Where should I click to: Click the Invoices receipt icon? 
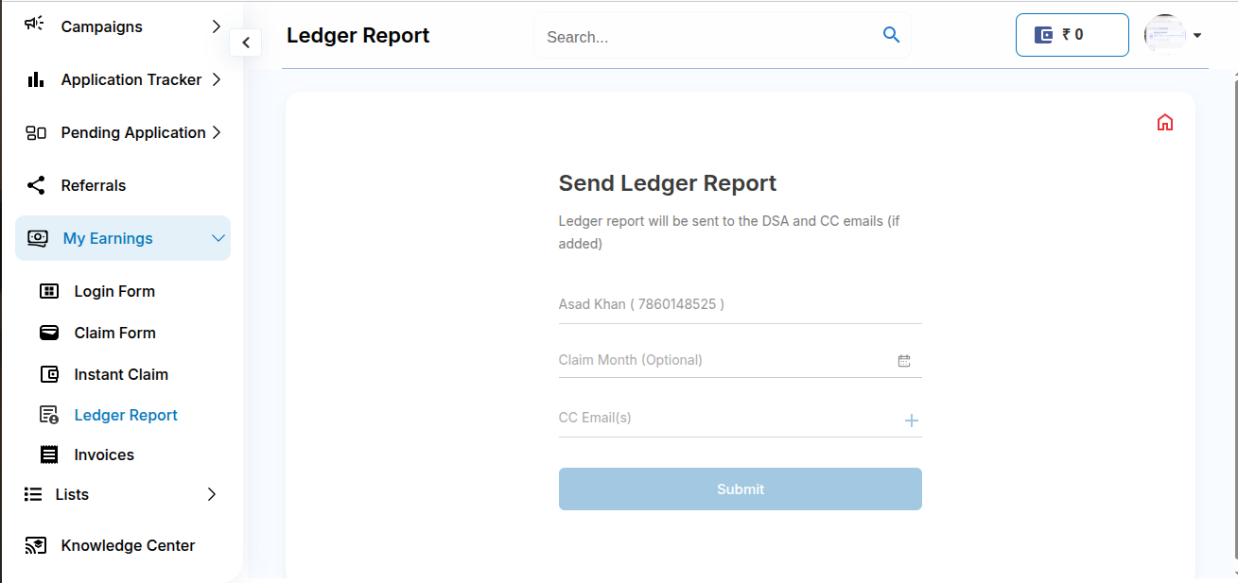49,454
